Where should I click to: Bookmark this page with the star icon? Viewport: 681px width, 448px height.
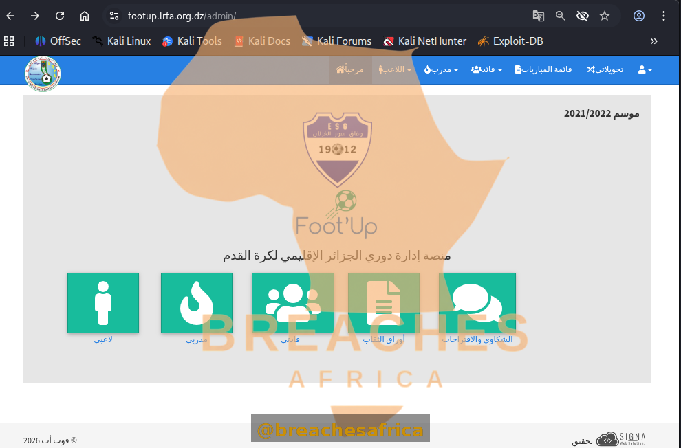[605, 16]
